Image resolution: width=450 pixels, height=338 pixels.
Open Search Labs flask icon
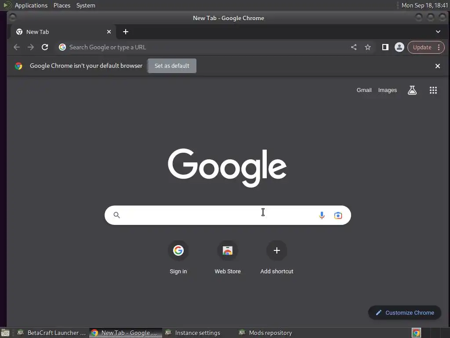pos(412,90)
